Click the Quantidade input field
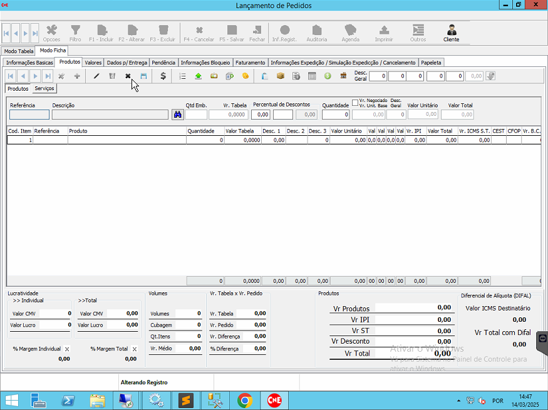 point(336,115)
